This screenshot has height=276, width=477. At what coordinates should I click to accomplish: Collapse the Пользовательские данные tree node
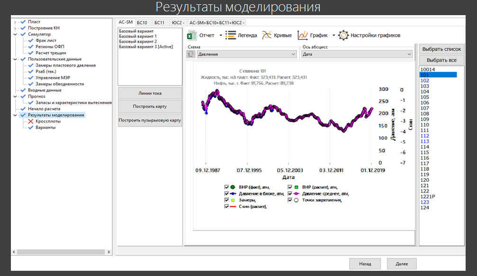tap(15, 59)
